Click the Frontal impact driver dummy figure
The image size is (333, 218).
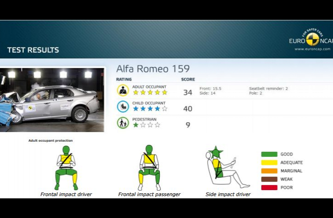click(x=66, y=168)
